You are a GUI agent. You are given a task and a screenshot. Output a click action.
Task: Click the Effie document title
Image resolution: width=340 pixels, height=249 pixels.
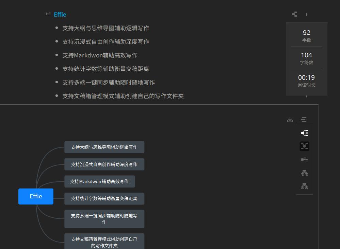click(60, 14)
